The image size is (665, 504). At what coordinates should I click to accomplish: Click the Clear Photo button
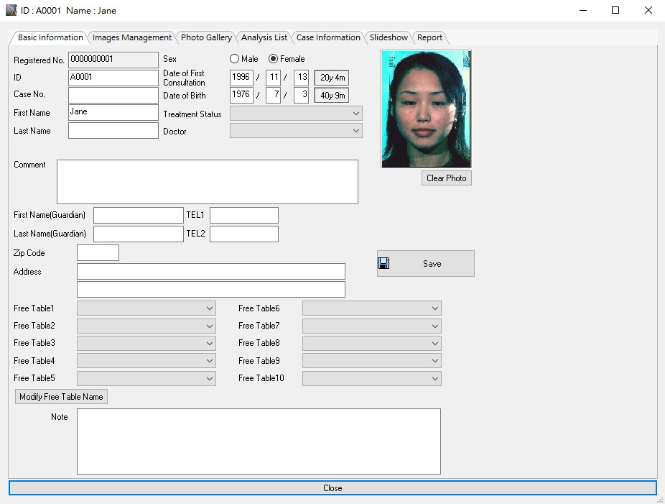pyautogui.click(x=446, y=178)
